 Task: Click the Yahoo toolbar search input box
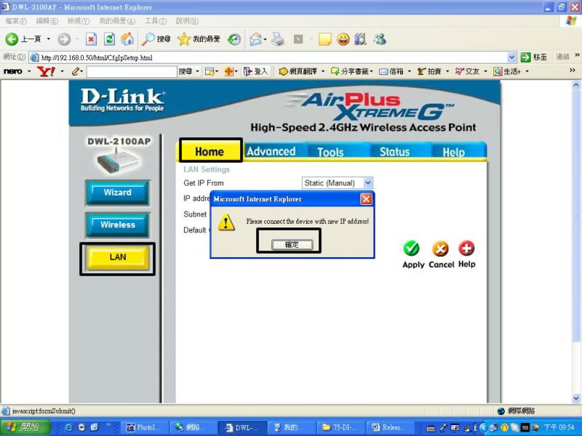[132, 71]
